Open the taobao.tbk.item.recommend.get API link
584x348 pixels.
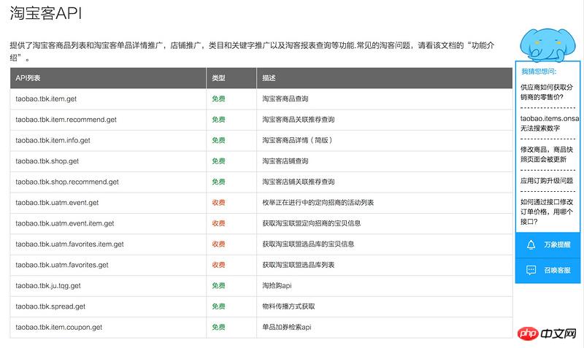coord(66,120)
